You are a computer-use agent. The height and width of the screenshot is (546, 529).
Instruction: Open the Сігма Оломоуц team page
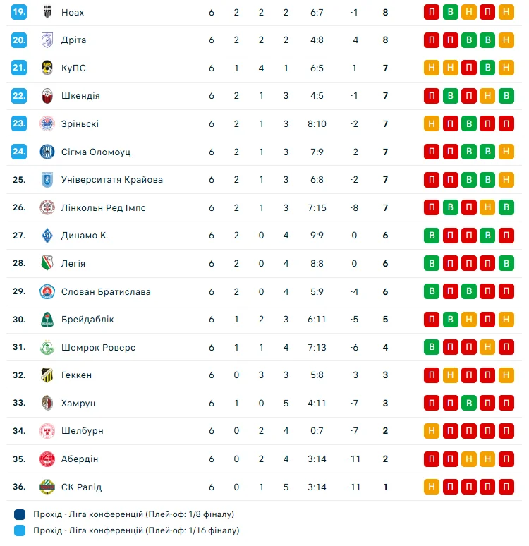pyautogui.click(x=96, y=152)
